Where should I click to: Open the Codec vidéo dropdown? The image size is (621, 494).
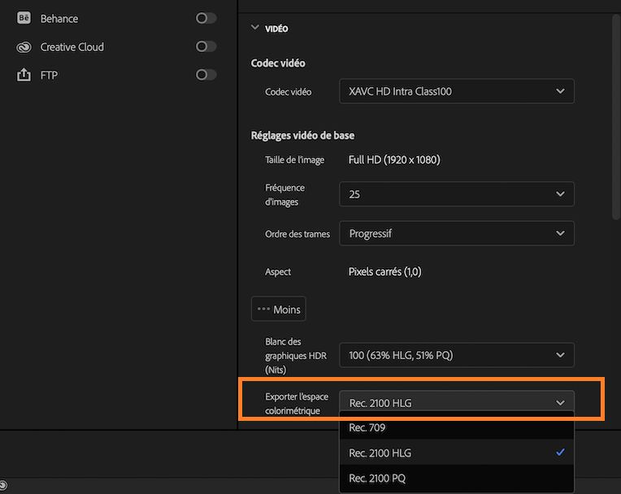(x=457, y=92)
